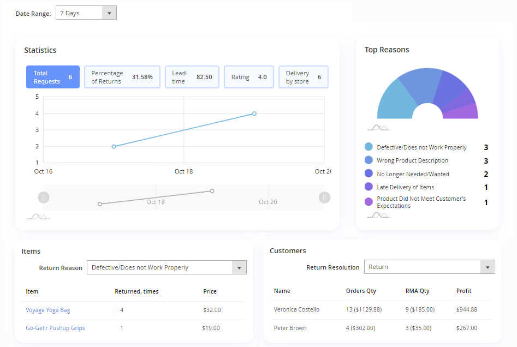517x347 pixels.
Task: Click the left handle of the timeline range slider
Action: coord(44,197)
